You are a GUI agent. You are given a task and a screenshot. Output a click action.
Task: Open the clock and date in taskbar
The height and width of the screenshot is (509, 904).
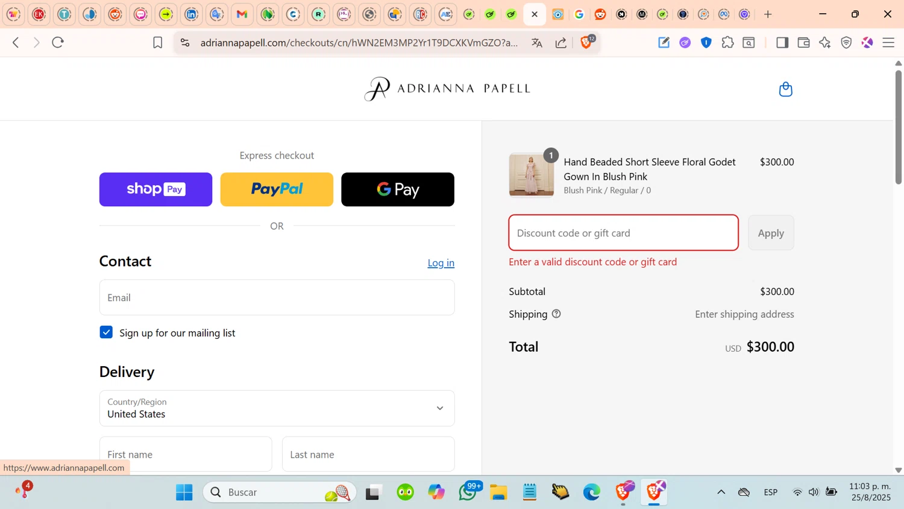coord(870,492)
